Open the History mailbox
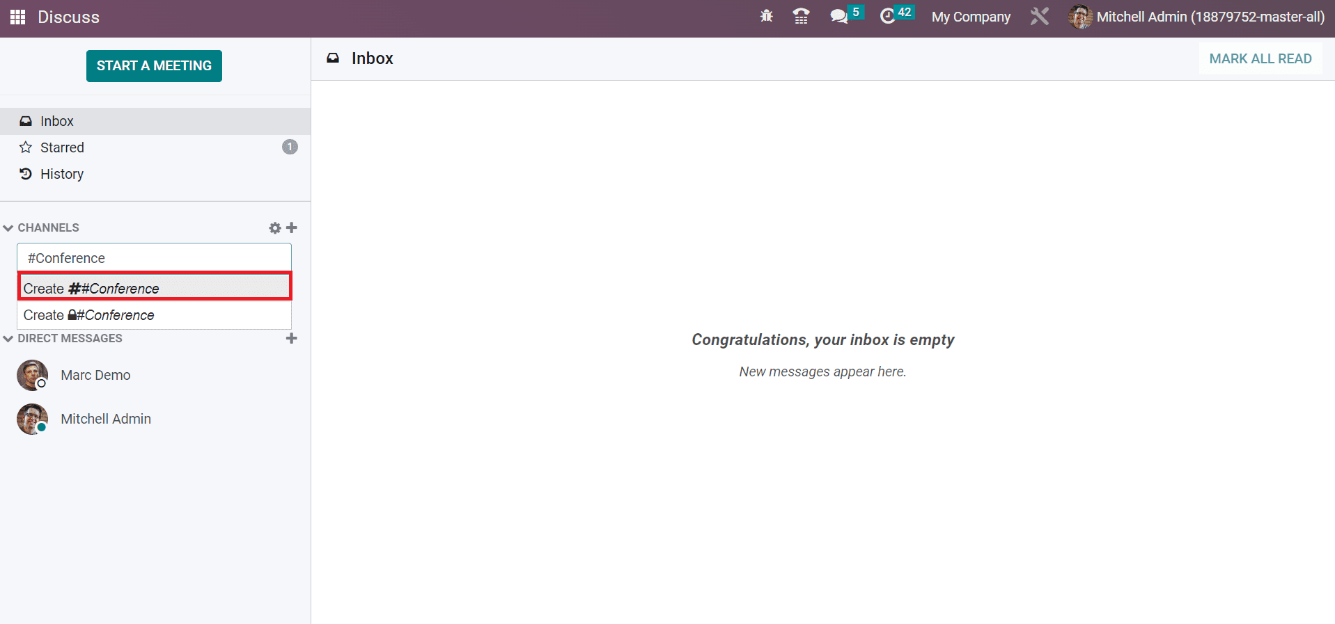This screenshot has height=624, width=1335. (155, 174)
